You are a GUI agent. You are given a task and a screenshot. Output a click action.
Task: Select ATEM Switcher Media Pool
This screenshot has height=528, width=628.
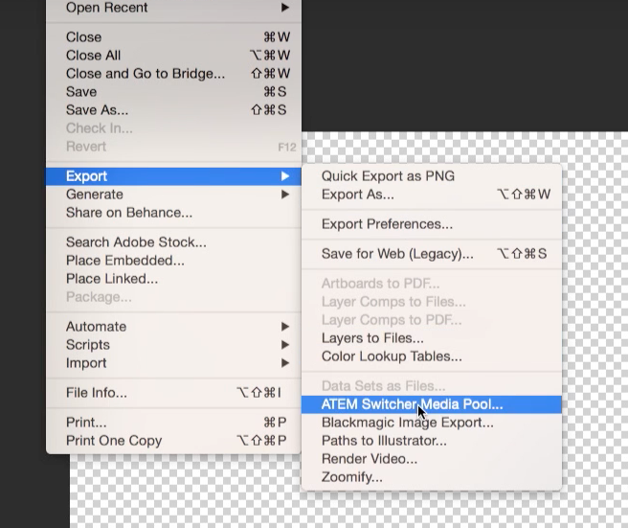pyautogui.click(x=432, y=404)
